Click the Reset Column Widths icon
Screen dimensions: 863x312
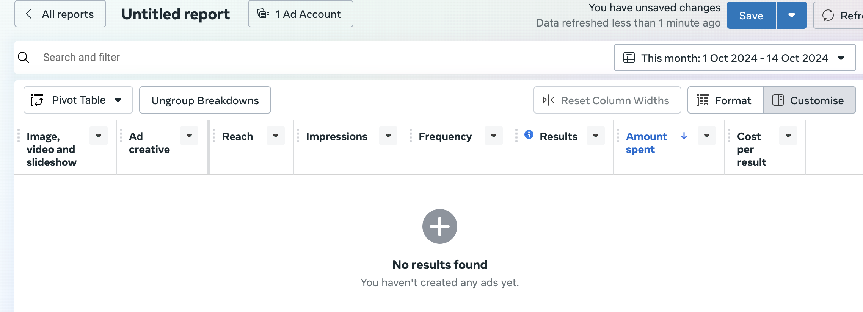point(549,100)
